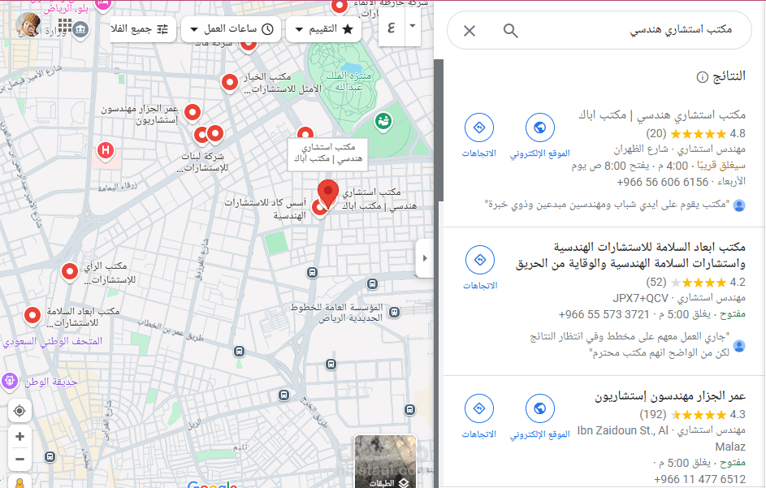
Task: Open the Google apps grid icon
Action: coord(65,25)
